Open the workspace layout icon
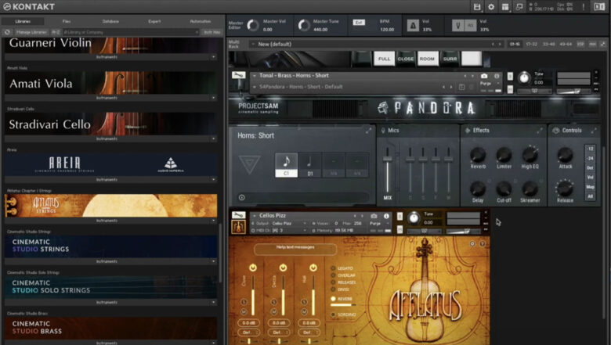611x345 pixels. click(505, 6)
